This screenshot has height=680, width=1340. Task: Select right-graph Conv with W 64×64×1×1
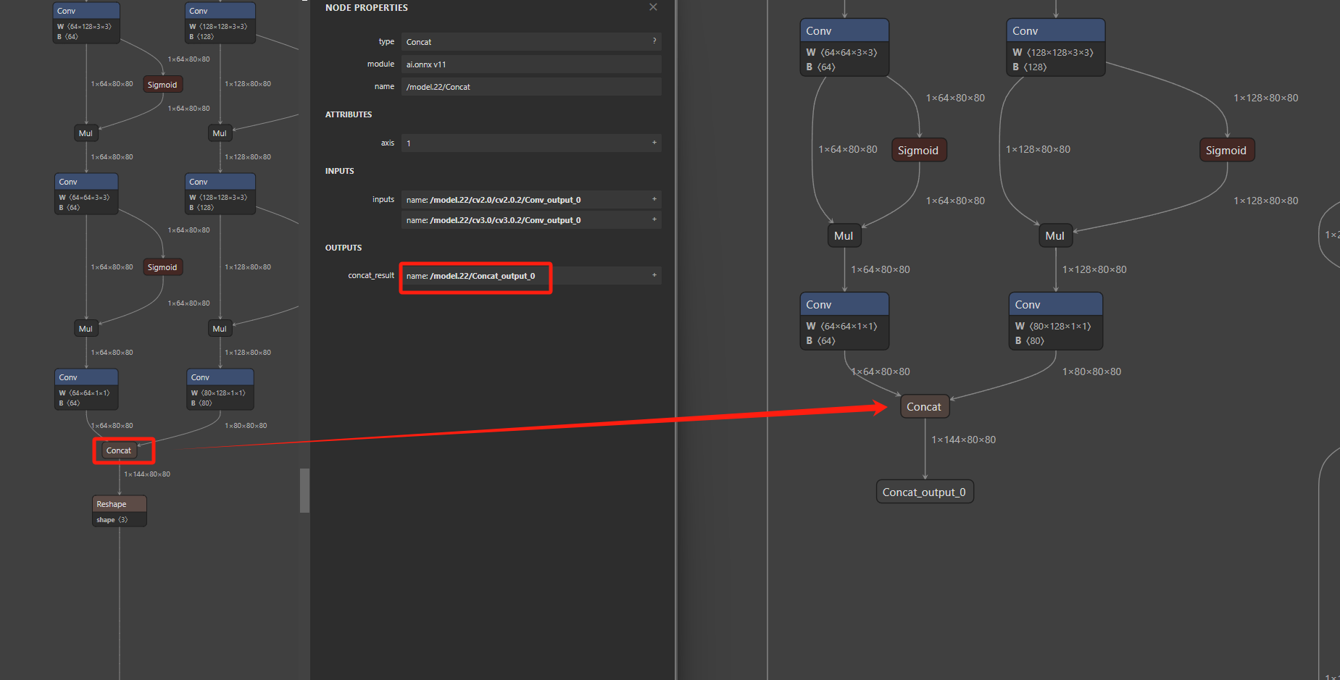coord(844,322)
